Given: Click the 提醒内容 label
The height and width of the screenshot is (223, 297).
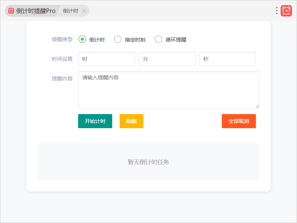Looking at the screenshot, I should coord(62,79).
